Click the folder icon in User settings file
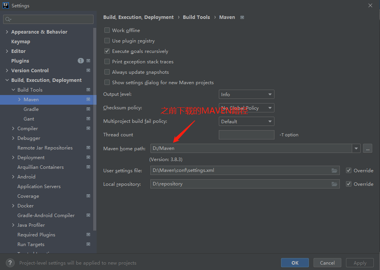This screenshot has height=270, width=380. (334, 170)
